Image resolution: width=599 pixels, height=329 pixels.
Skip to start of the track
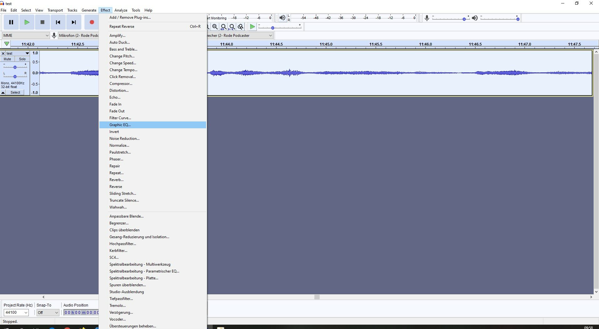(58, 22)
